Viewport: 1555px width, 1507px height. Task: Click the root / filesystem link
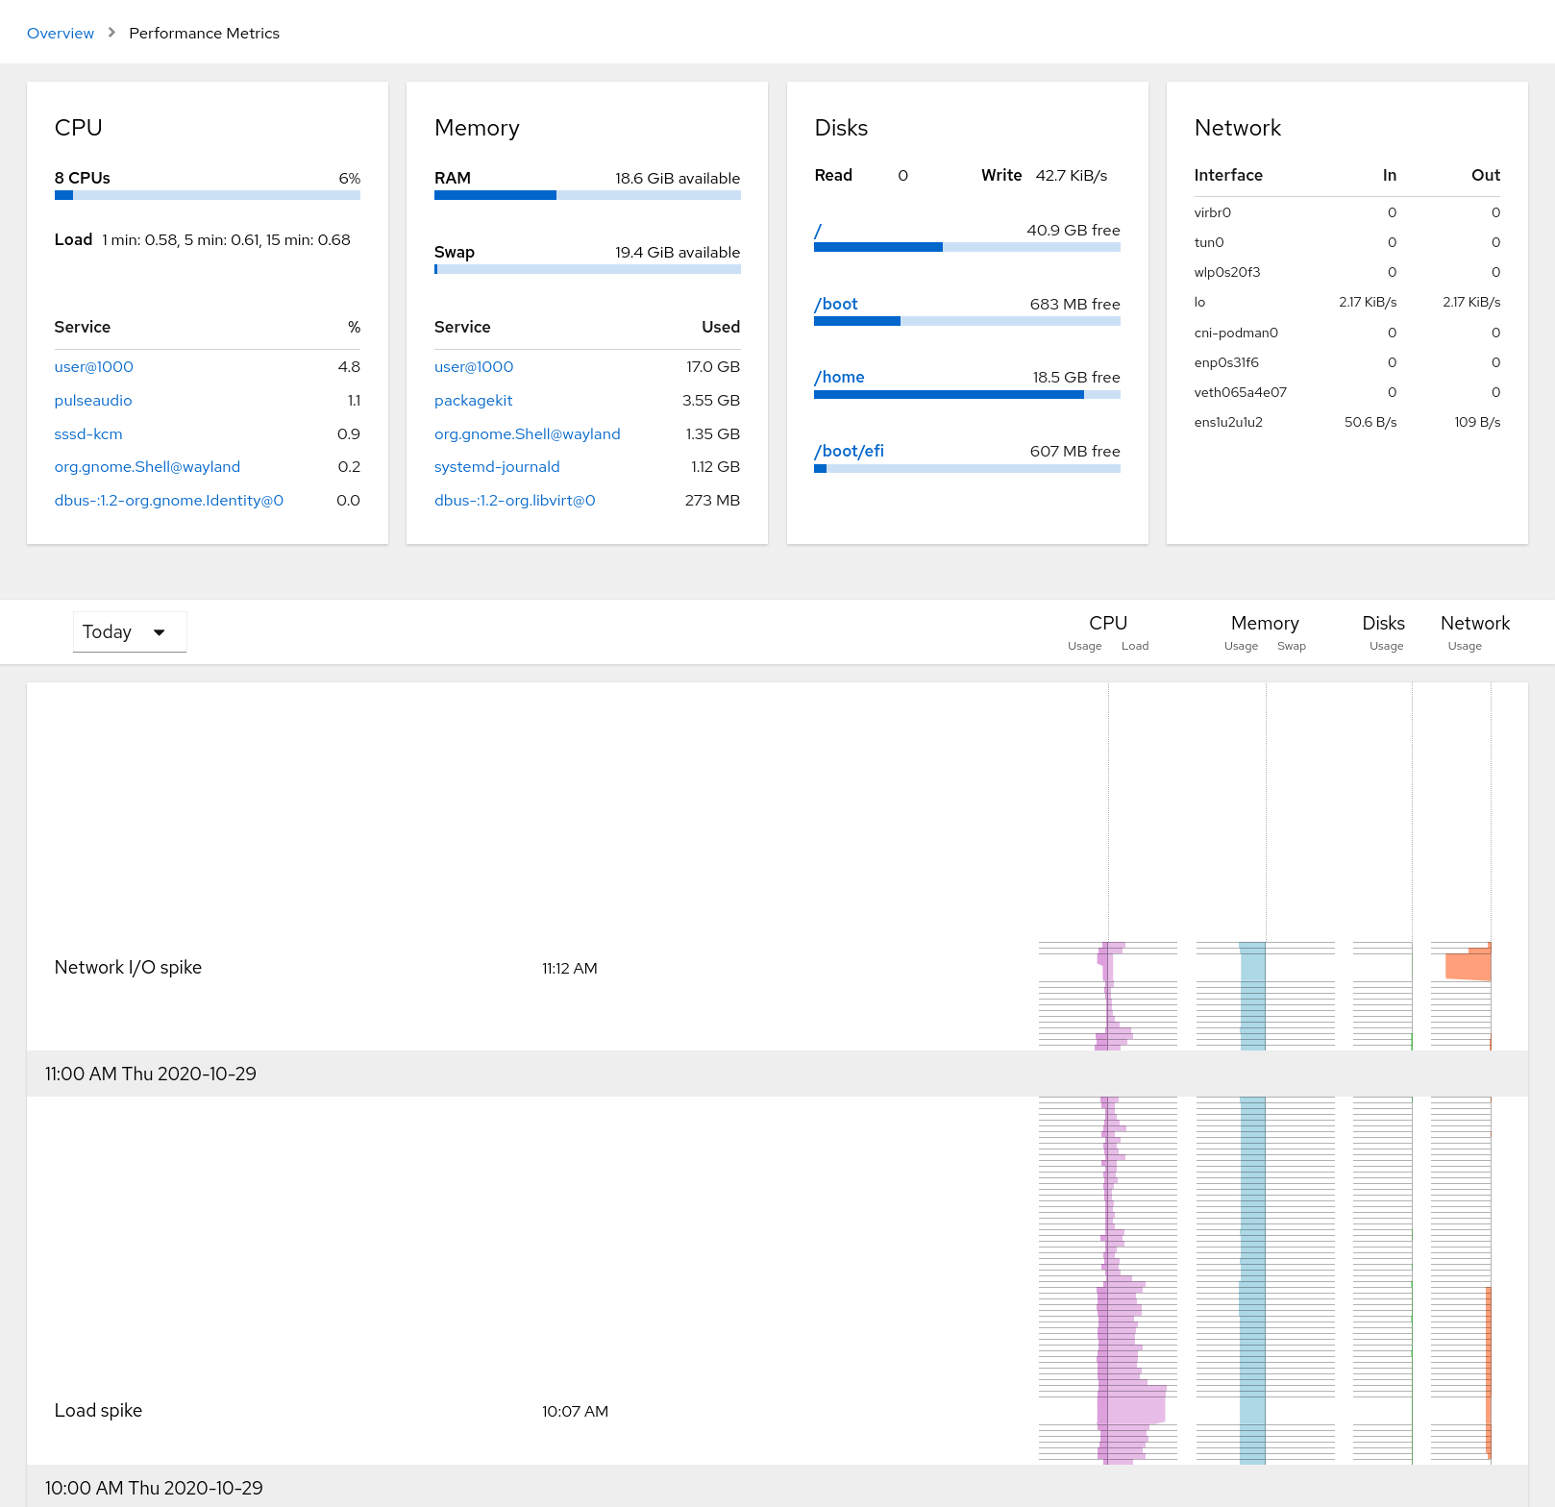click(818, 231)
